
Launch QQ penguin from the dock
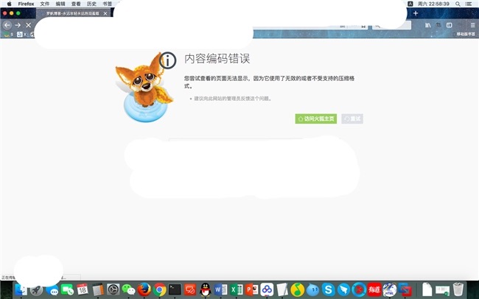pyautogui.click(x=206, y=289)
